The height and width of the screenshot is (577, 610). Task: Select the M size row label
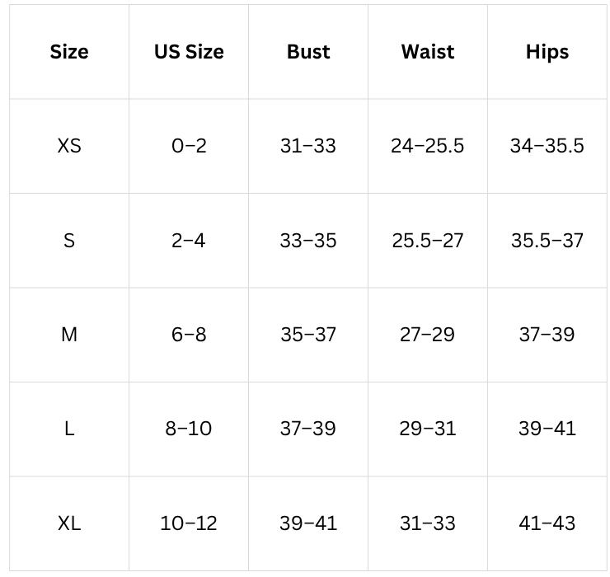pos(69,335)
